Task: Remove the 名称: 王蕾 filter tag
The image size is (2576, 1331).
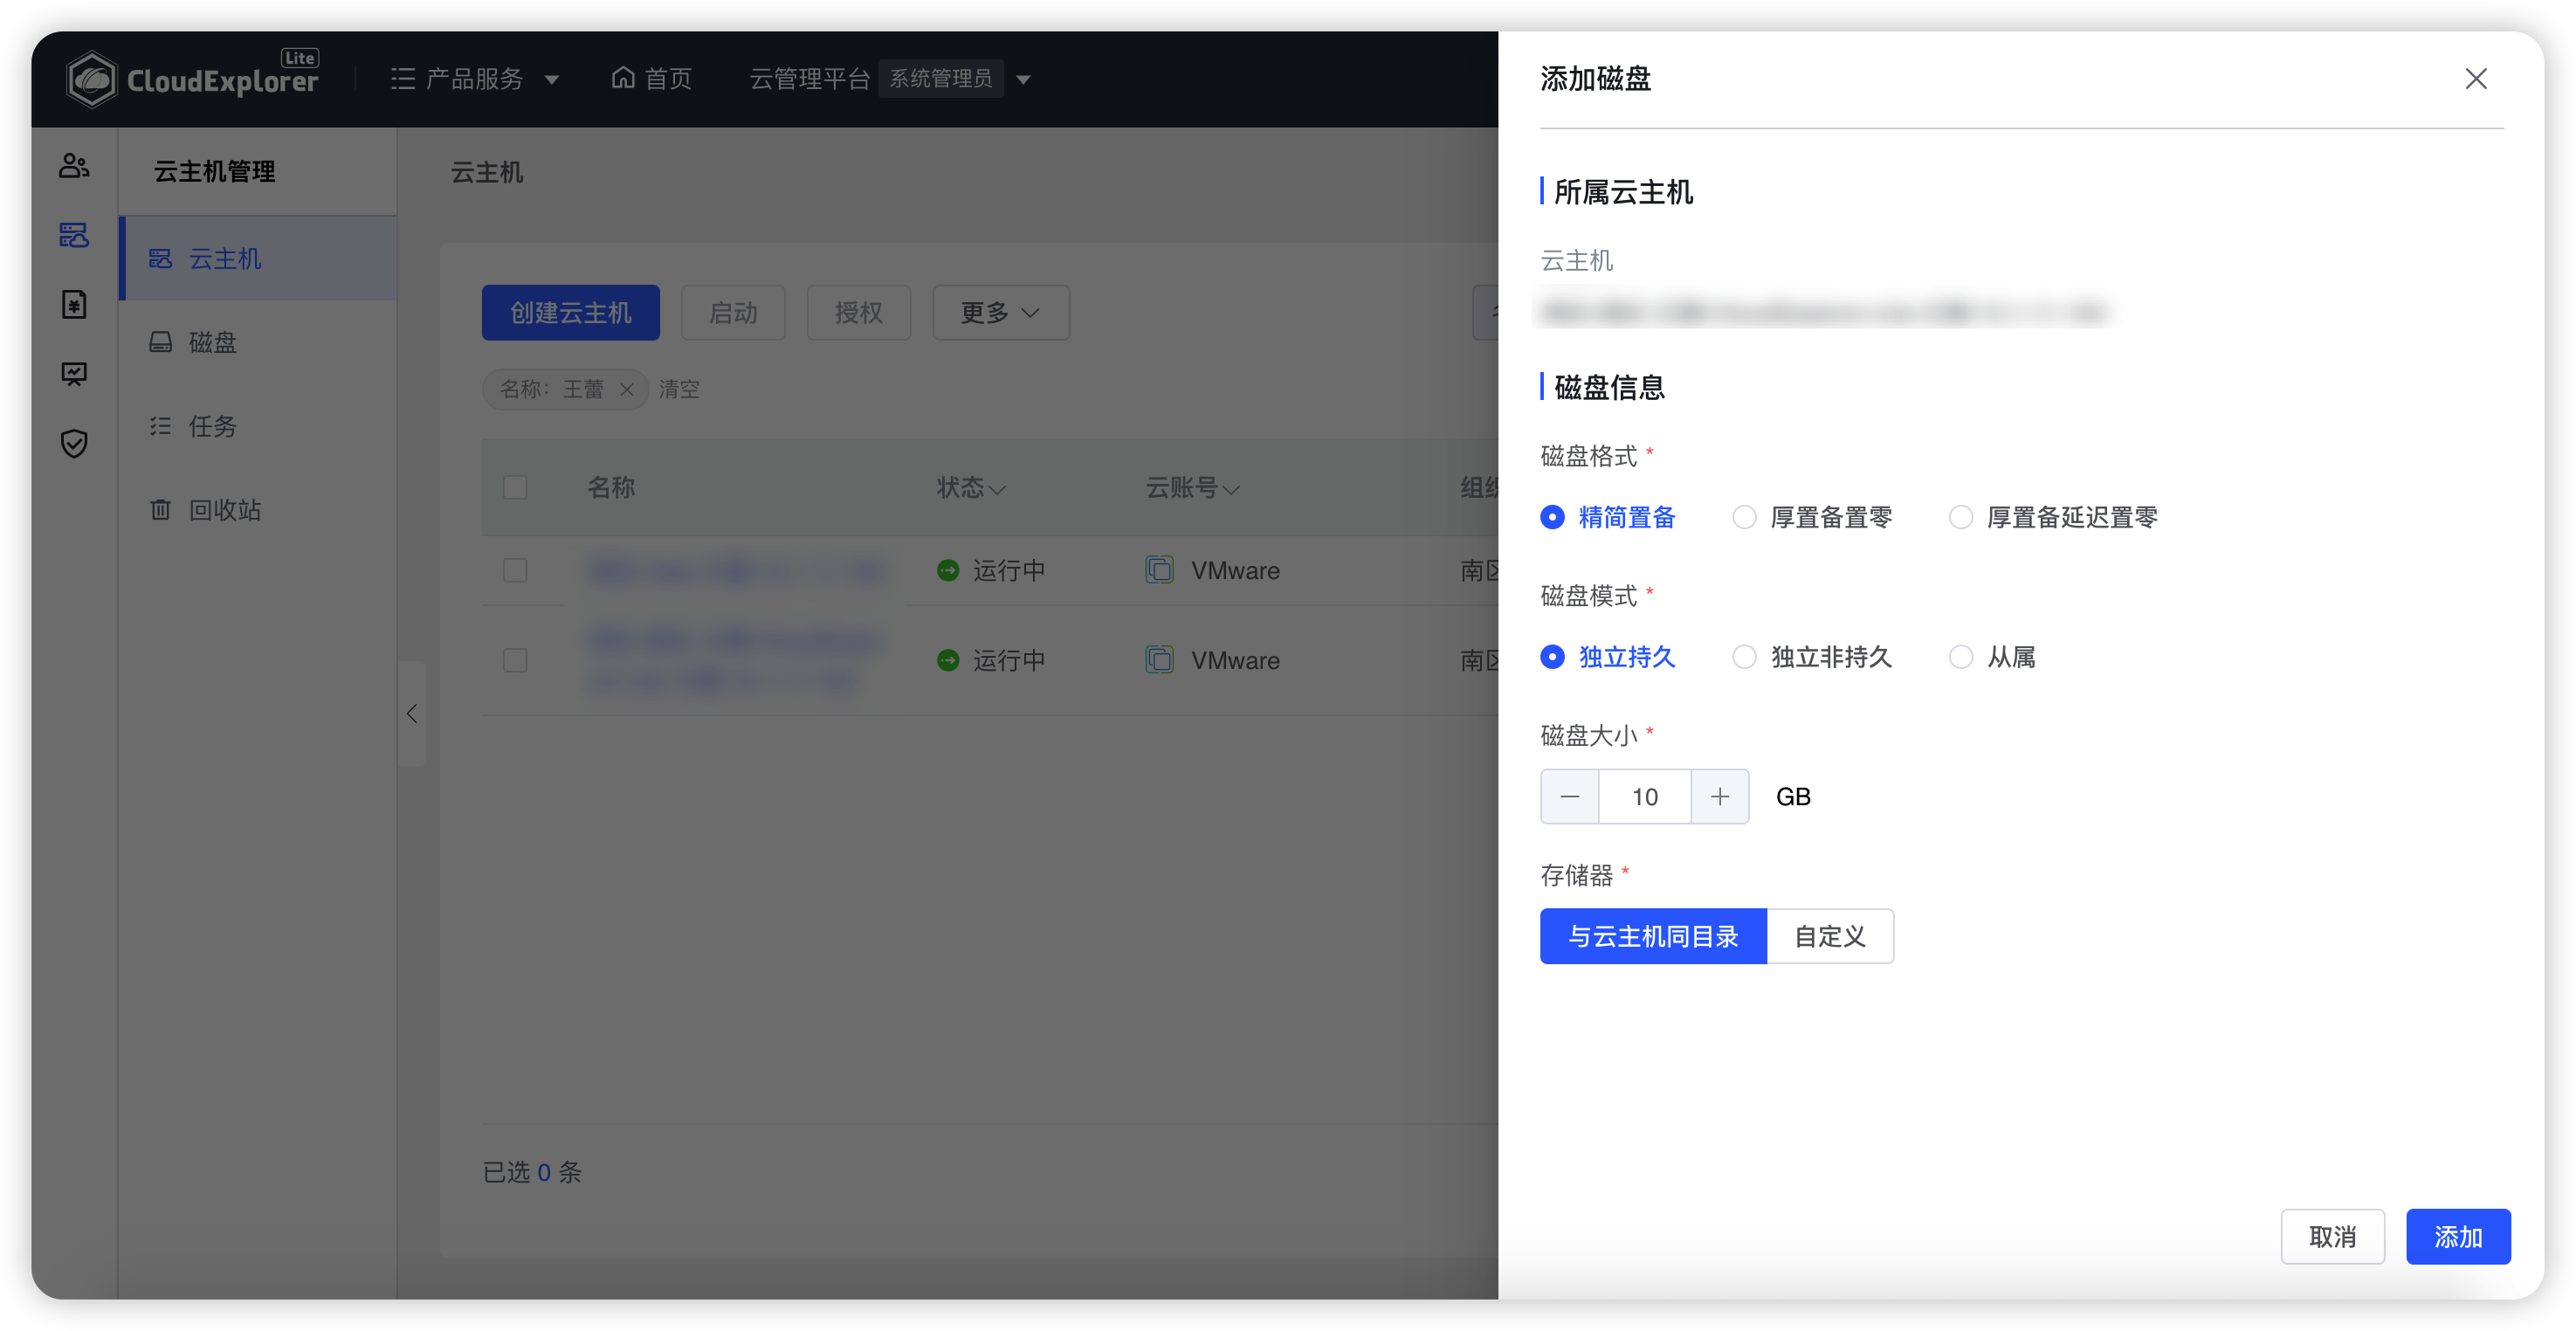Action: (x=627, y=389)
